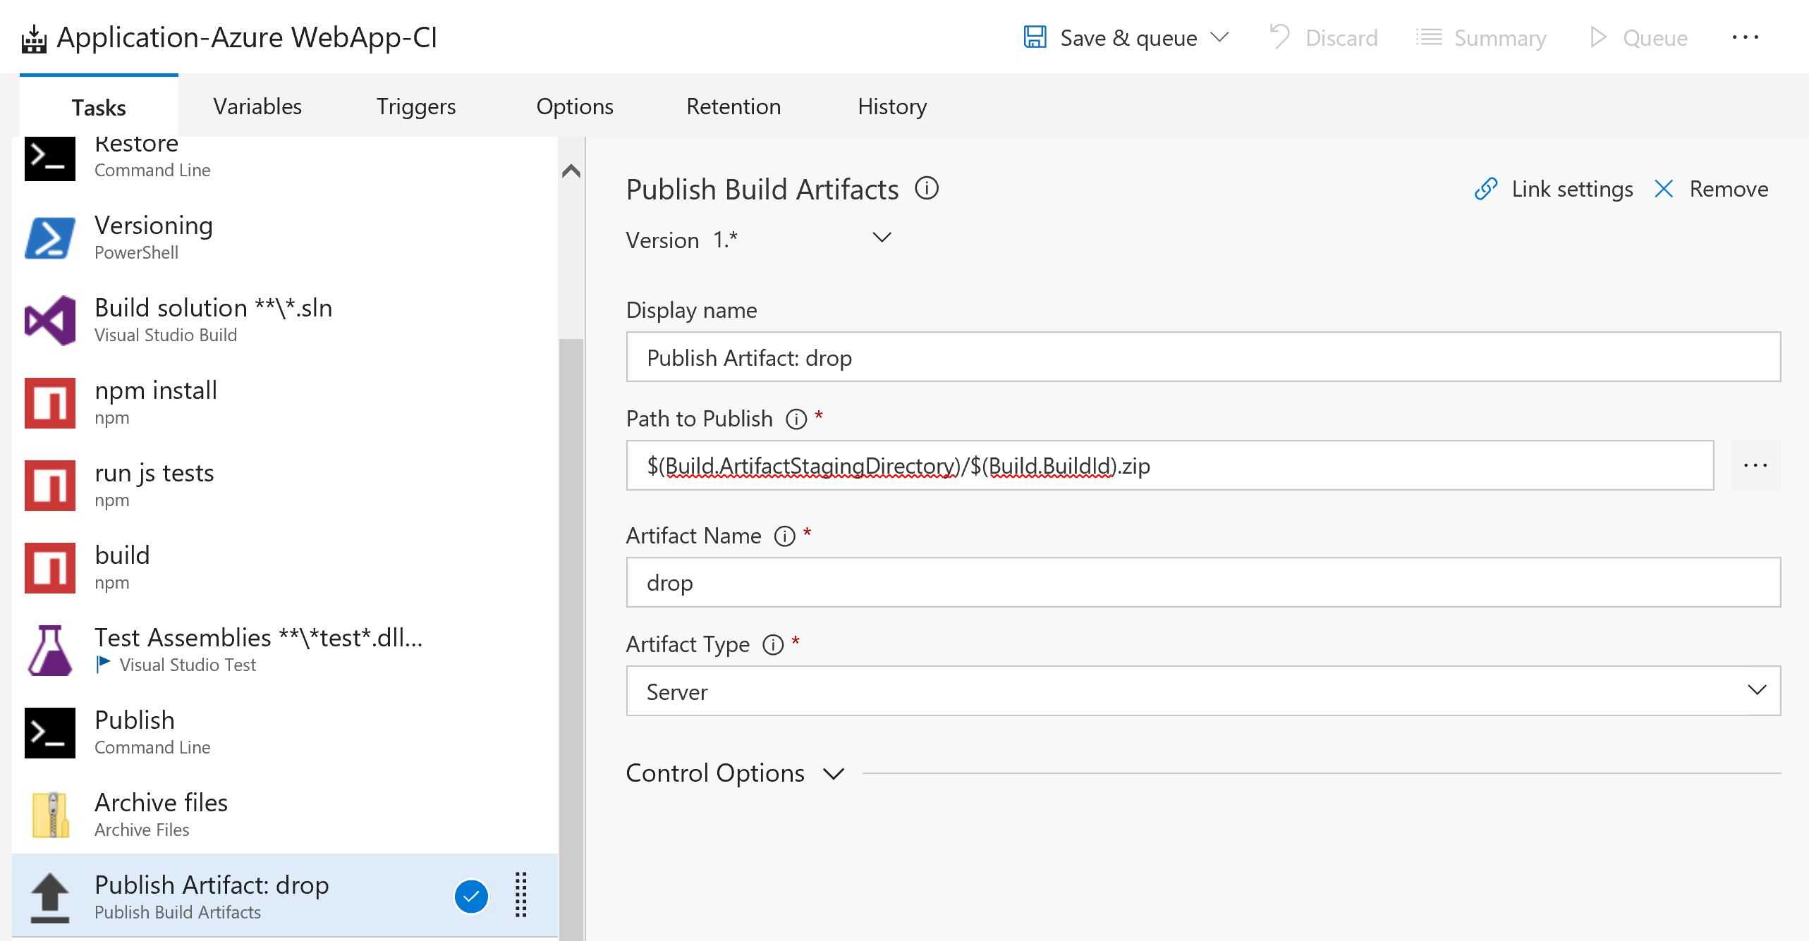
Task: Open the Version dropdown
Action: coord(882,238)
